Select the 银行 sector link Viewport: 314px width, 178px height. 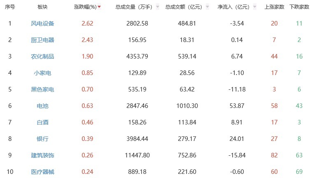coord(42,139)
